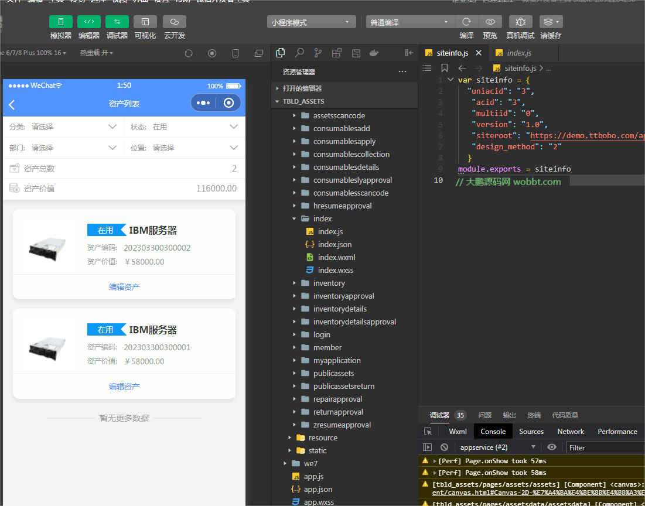645x506 pixels.
Task: Open the 普通编译 compile mode dropdown
Action: pyautogui.click(x=409, y=21)
